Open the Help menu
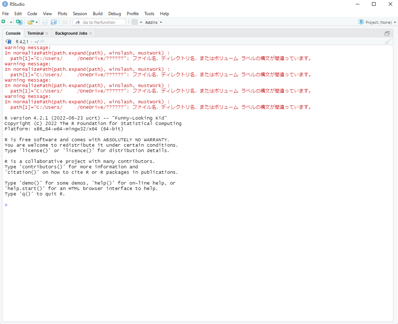Viewport: 398px width, 324px height. 164,14
